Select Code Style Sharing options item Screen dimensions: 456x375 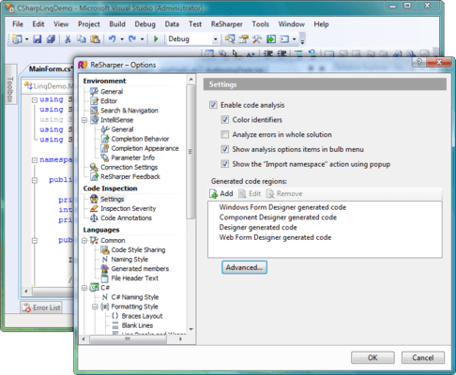(x=138, y=249)
